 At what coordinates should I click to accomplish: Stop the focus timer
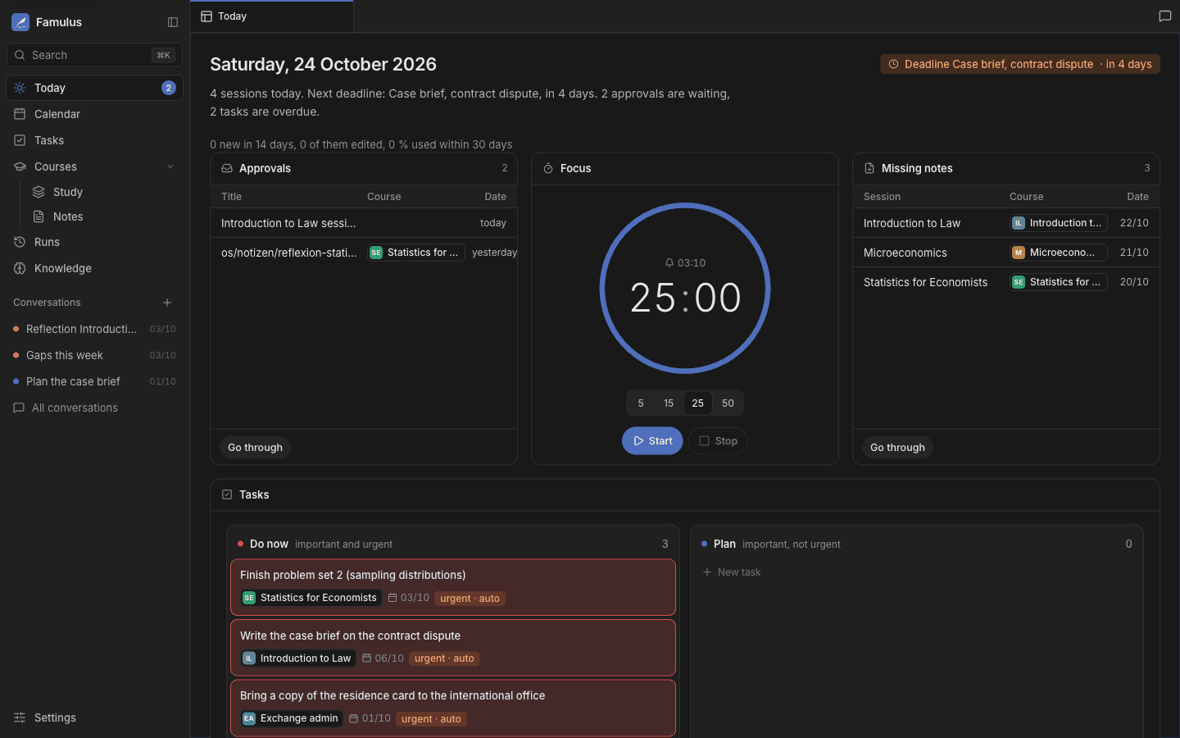(x=718, y=441)
